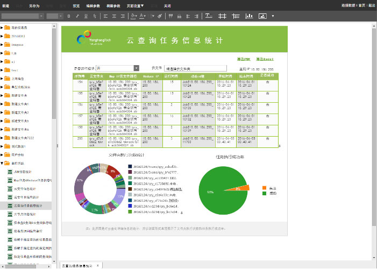
Task: Click the format painter brush icon
Action: pyautogui.click(x=160, y=16)
